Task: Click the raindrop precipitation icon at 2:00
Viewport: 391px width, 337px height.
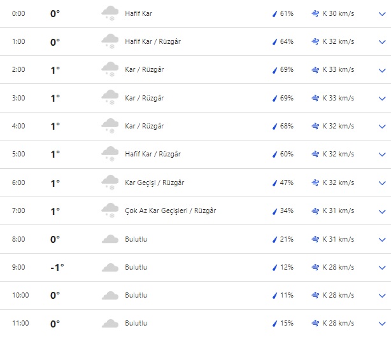Action: (x=275, y=70)
